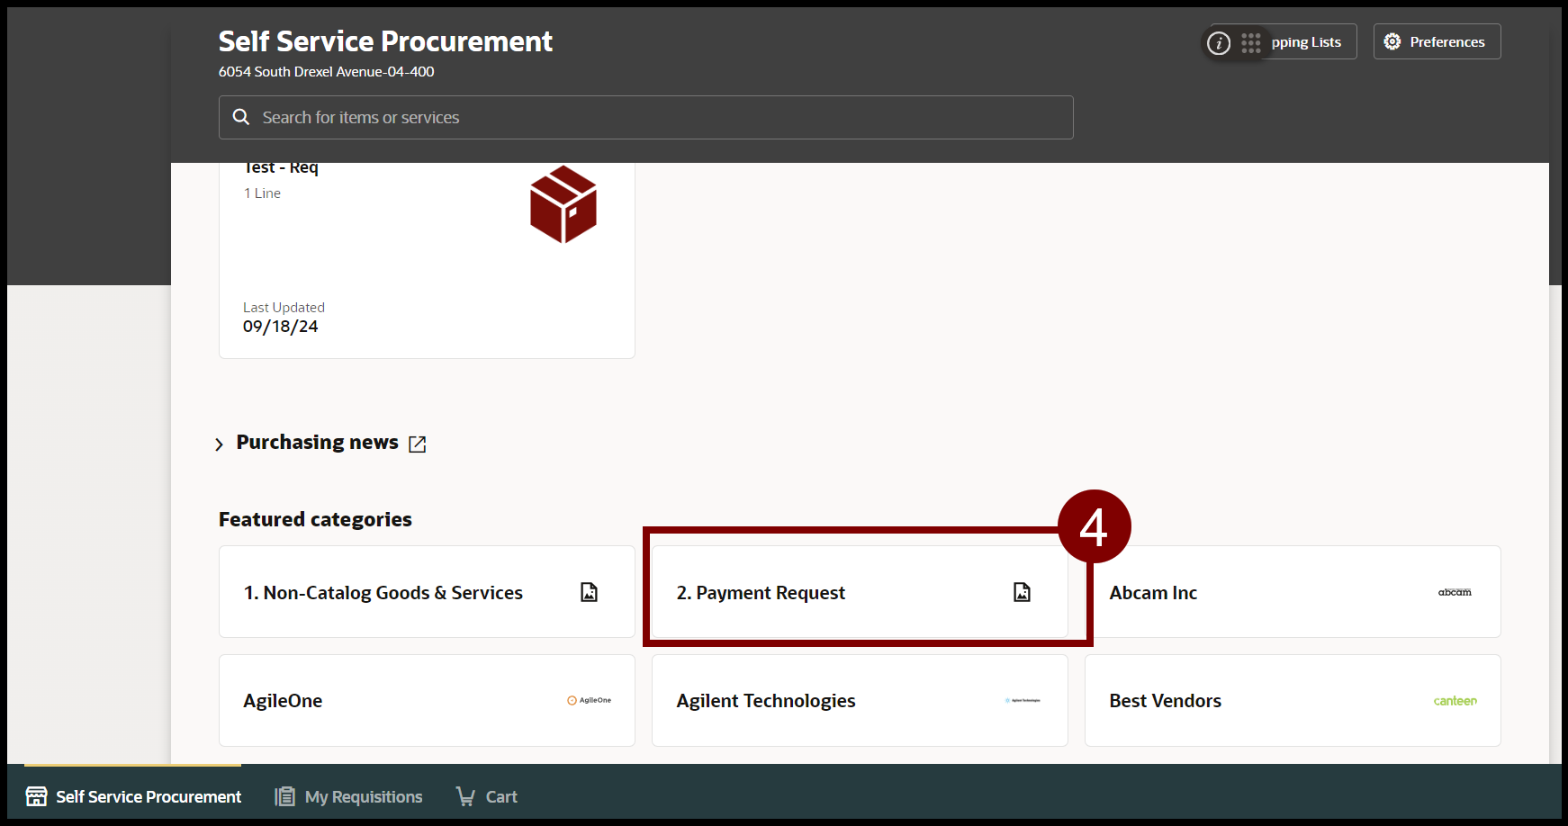1568x826 pixels.
Task: Click the grid dots icon in the header
Action: (x=1251, y=43)
